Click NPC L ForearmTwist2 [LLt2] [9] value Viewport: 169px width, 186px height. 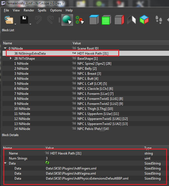100,104
